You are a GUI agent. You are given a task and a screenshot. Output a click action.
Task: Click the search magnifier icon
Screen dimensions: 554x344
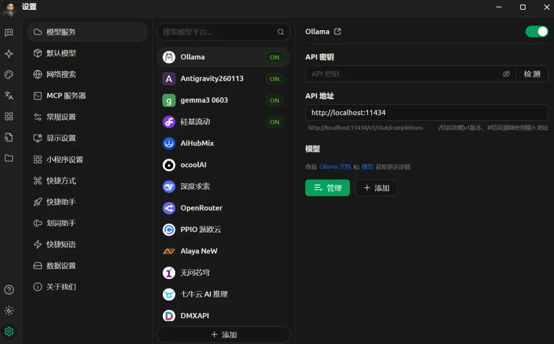[x=281, y=32]
